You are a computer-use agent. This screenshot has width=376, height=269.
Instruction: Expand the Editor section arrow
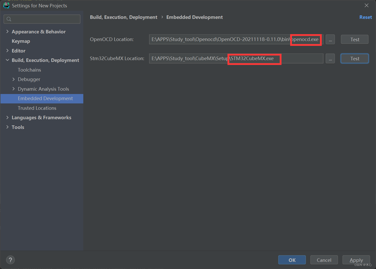(7, 50)
